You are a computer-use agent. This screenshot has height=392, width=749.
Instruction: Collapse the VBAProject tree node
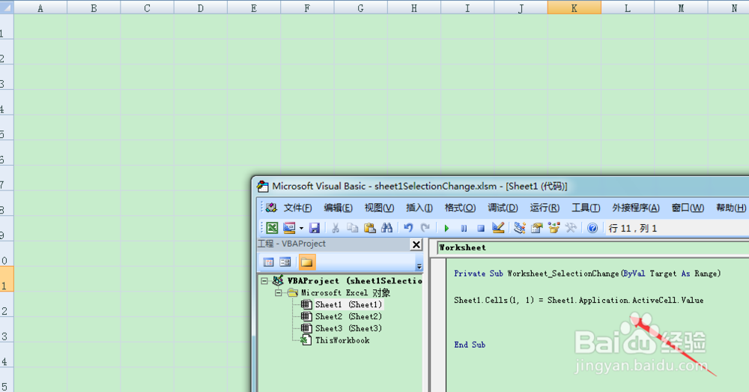(264, 281)
